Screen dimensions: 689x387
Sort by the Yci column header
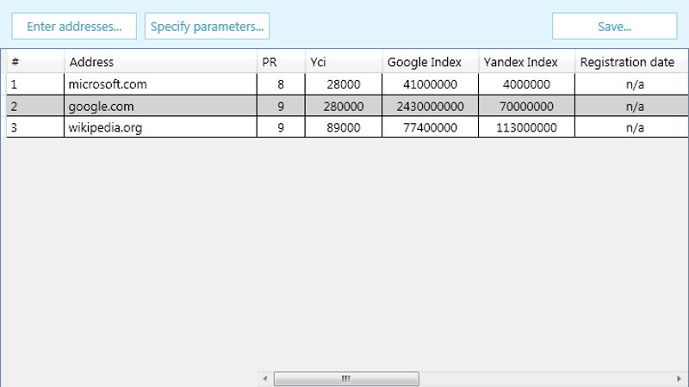point(344,62)
